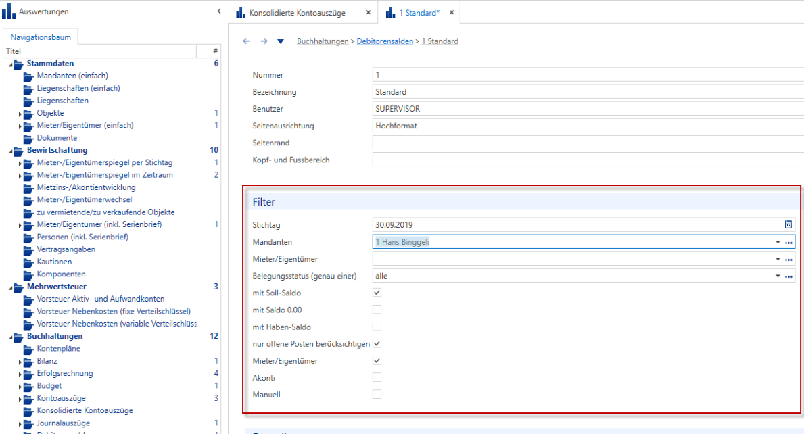The image size is (804, 434).
Task: Go to the Buchhaltungen breadcrumb link
Action: (323, 41)
